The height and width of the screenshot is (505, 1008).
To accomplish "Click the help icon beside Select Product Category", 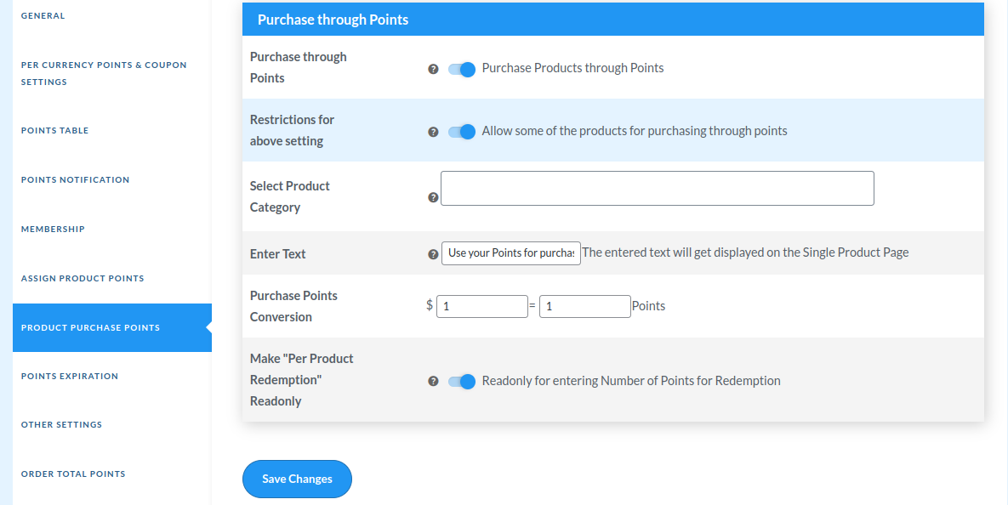I will (x=433, y=196).
